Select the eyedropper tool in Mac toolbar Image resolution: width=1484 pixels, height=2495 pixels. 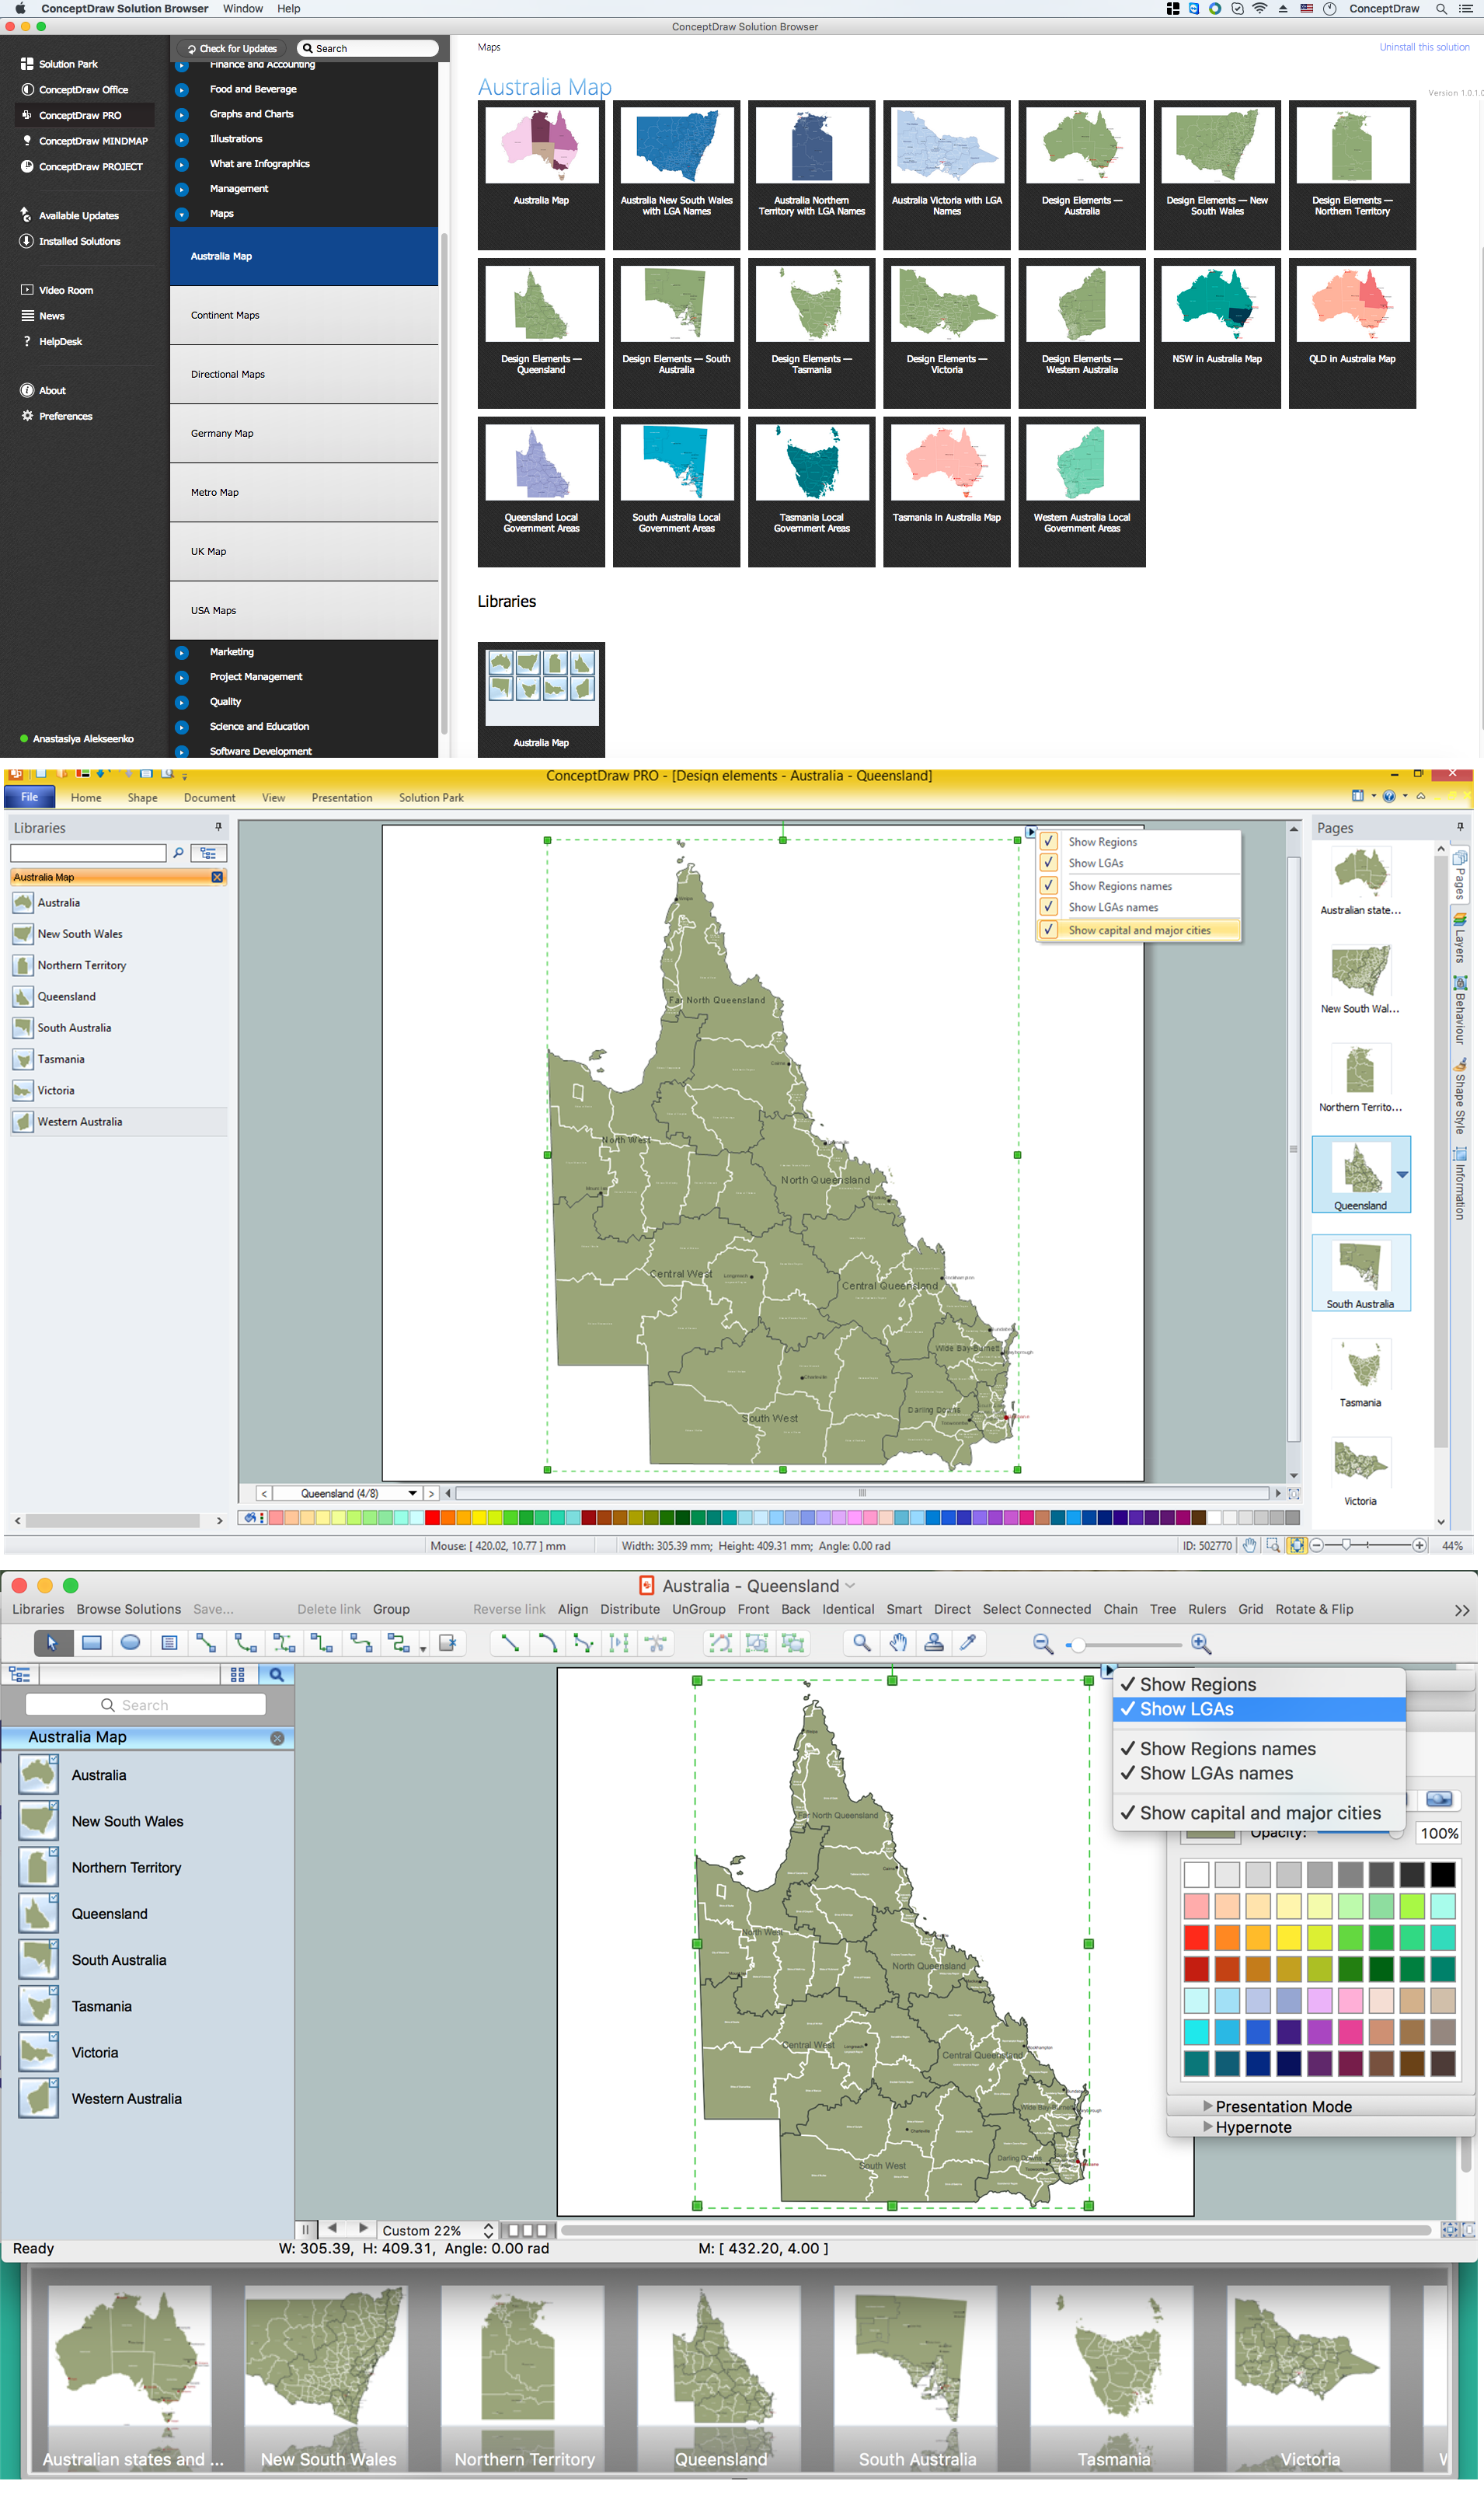(969, 1642)
